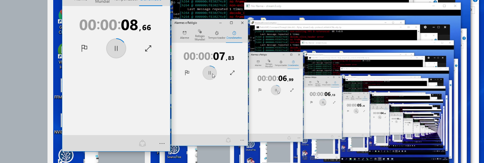The height and width of the screenshot is (163, 484).
Task: Pause the stopwatch showing 00:00:06,13
Action: (323, 102)
